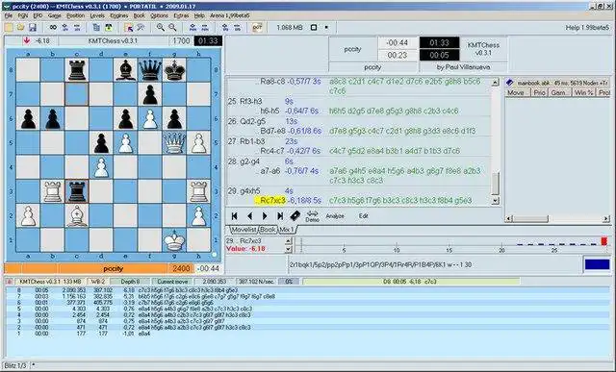The height and width of the screenshot is (372, 616).
Task: Select move 27. Rb1-b3 in move list
Action: (x=246, y=141)
